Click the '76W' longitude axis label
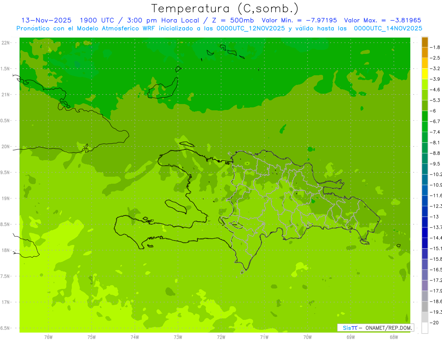 pos(48,337)
